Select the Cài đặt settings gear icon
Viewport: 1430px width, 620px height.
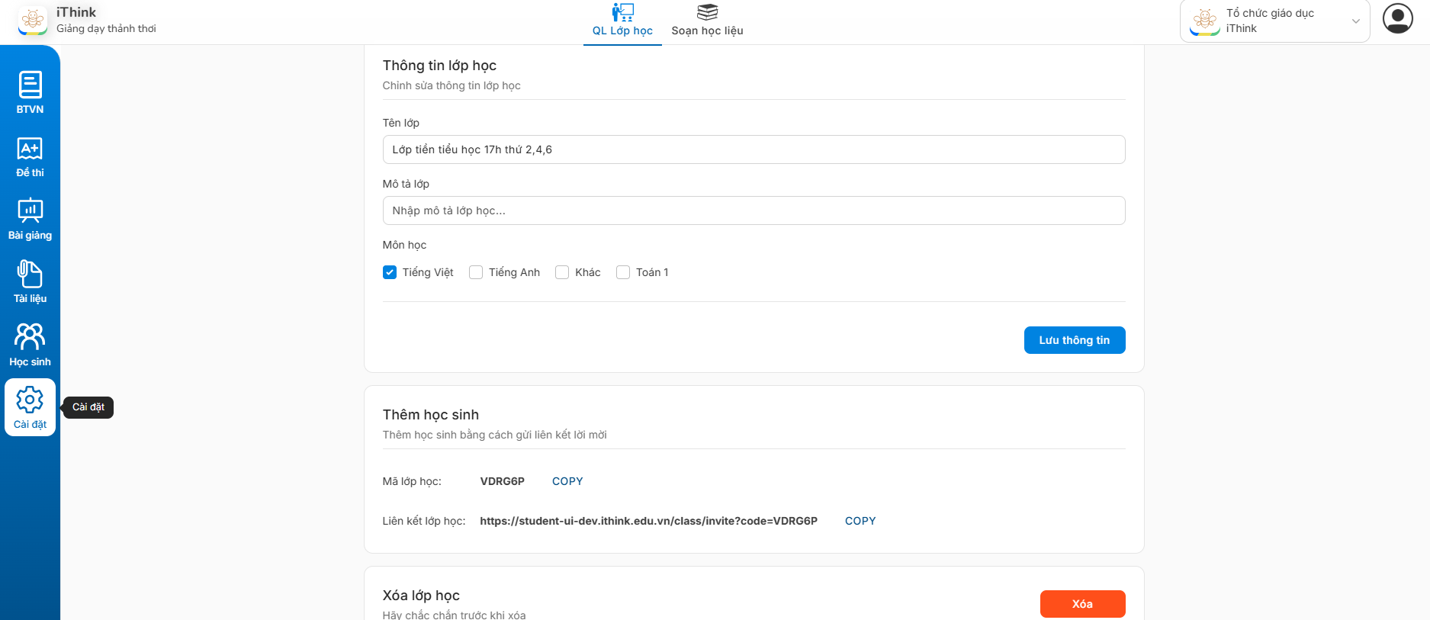pos(30,400)
